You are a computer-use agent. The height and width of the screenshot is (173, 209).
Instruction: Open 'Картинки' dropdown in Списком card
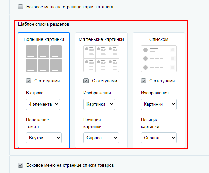click(x=159, y=104)
